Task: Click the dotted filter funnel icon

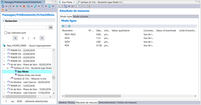Action: pos(43,6)
